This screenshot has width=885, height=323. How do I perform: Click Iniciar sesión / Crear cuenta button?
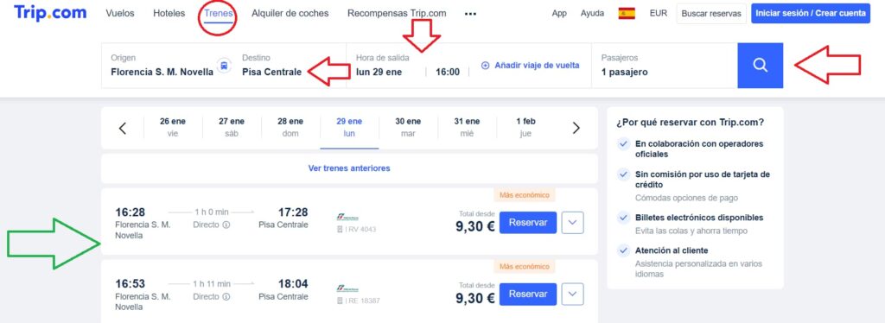[x=810, y=14]
